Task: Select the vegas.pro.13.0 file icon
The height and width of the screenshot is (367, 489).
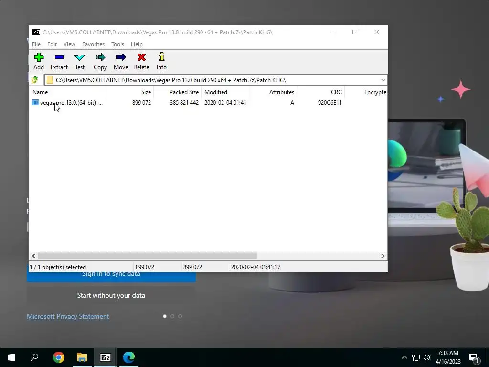Action: (35, 102)
